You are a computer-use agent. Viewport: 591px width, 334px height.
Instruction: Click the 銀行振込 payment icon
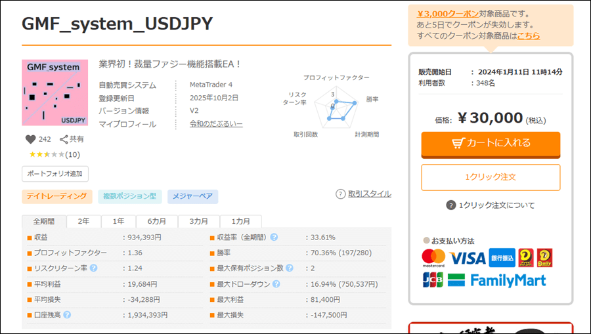[x=502, y=258]
